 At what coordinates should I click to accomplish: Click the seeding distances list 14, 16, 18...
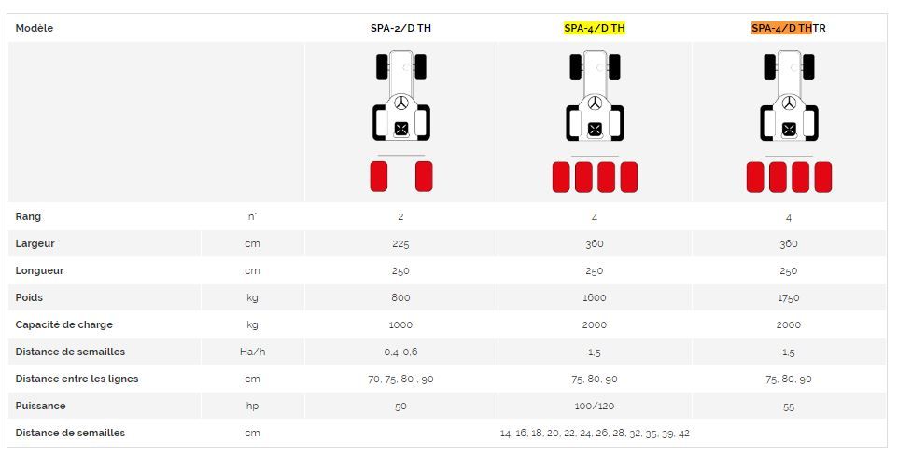coord(595,433)
